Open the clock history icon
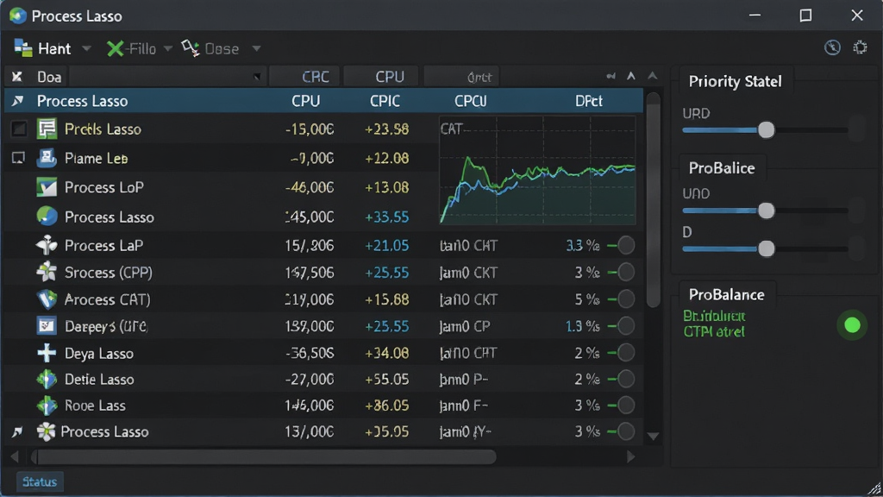This screenshot has height=497, width=883. click(832, 48)
